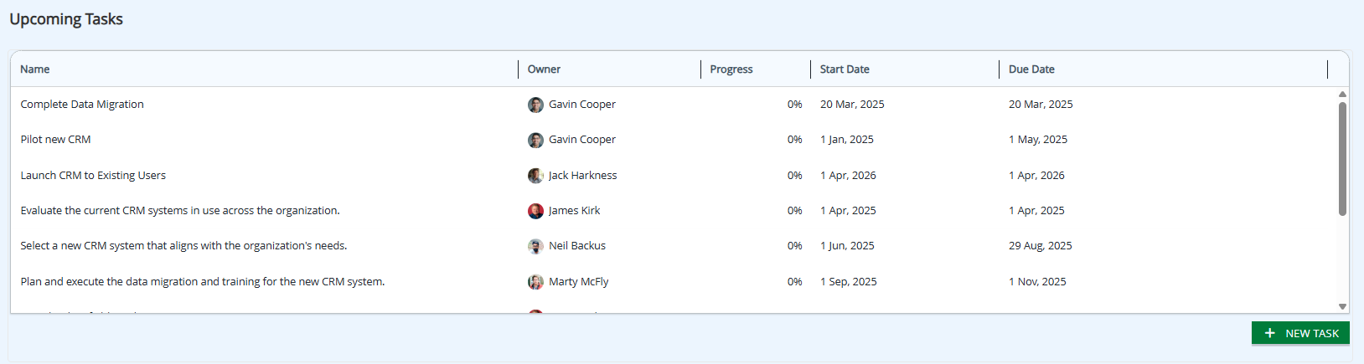Image resolution: width=1364 pixels, height=364 pixels.
Task: Click Marty McFly's avatar icon
Action: pos(535,282)
